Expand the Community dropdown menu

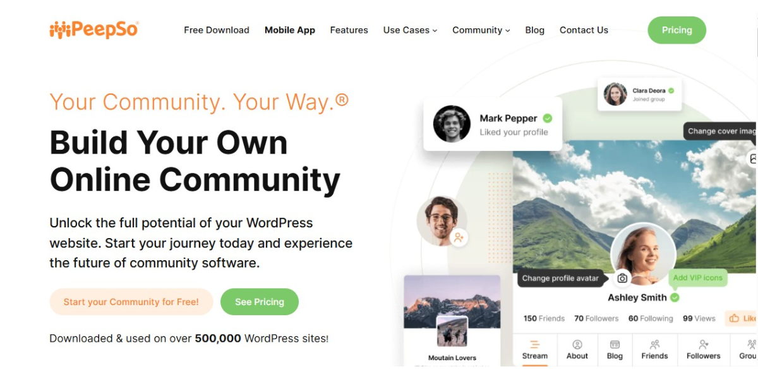click(481, 30)
